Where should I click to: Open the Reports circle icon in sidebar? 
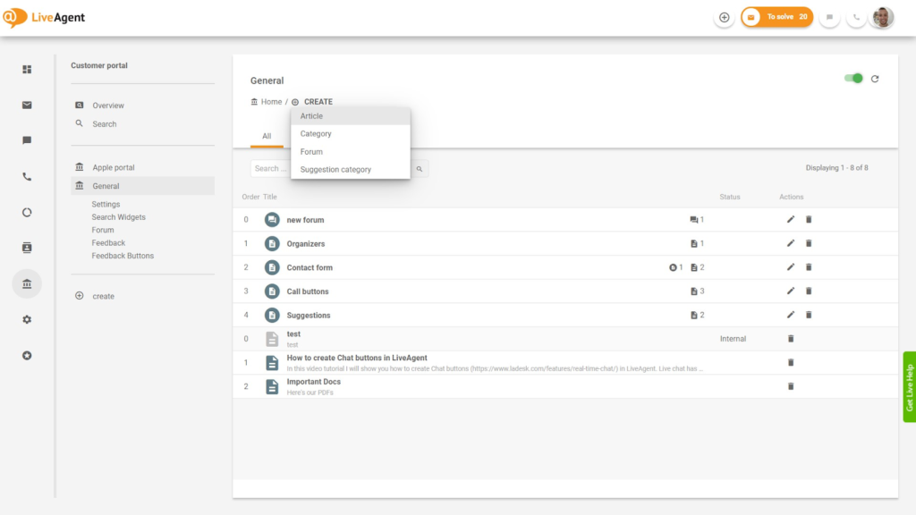pyautogui.click(x=27, y=213)
